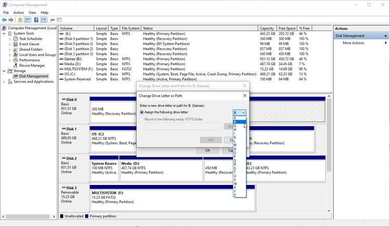This screenshot has height=227, width=390.
Task: Open the drive letter combo box showing B
Action: [x=240, y=112]
